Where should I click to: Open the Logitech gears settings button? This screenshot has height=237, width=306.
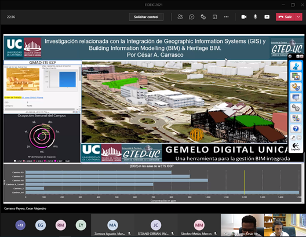click(296, 108)
